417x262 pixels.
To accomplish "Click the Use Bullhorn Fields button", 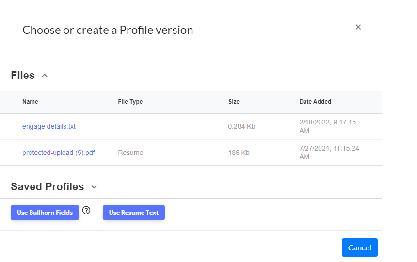I will click(45, 213).
